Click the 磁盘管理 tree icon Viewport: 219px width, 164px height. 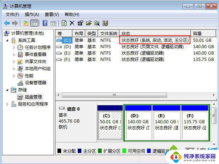[20, 97]
